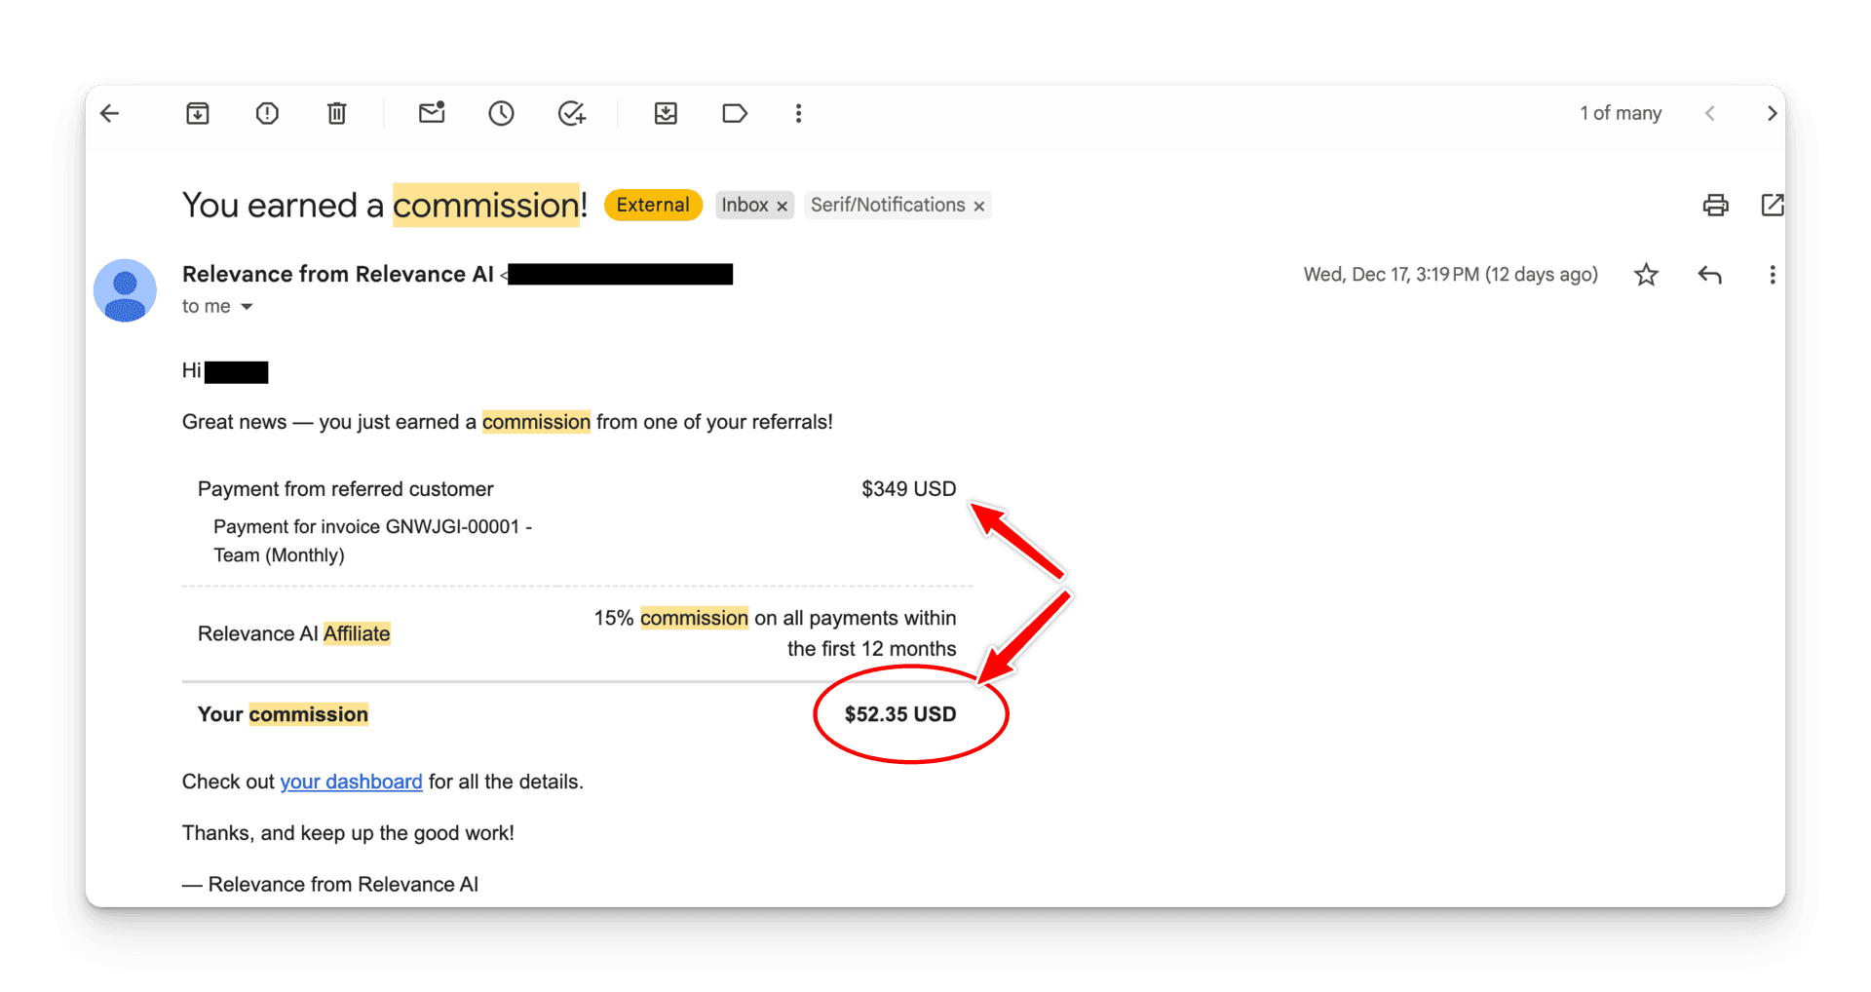
Task: Snooze this email
Action: pyautogui.click(x=500, y=113)
